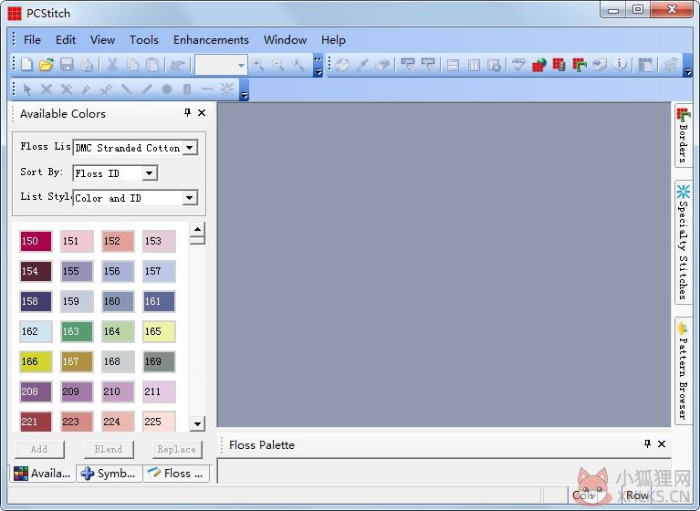Select the bead stitch tool
700x511 pixels.
[x=187, y=89]
